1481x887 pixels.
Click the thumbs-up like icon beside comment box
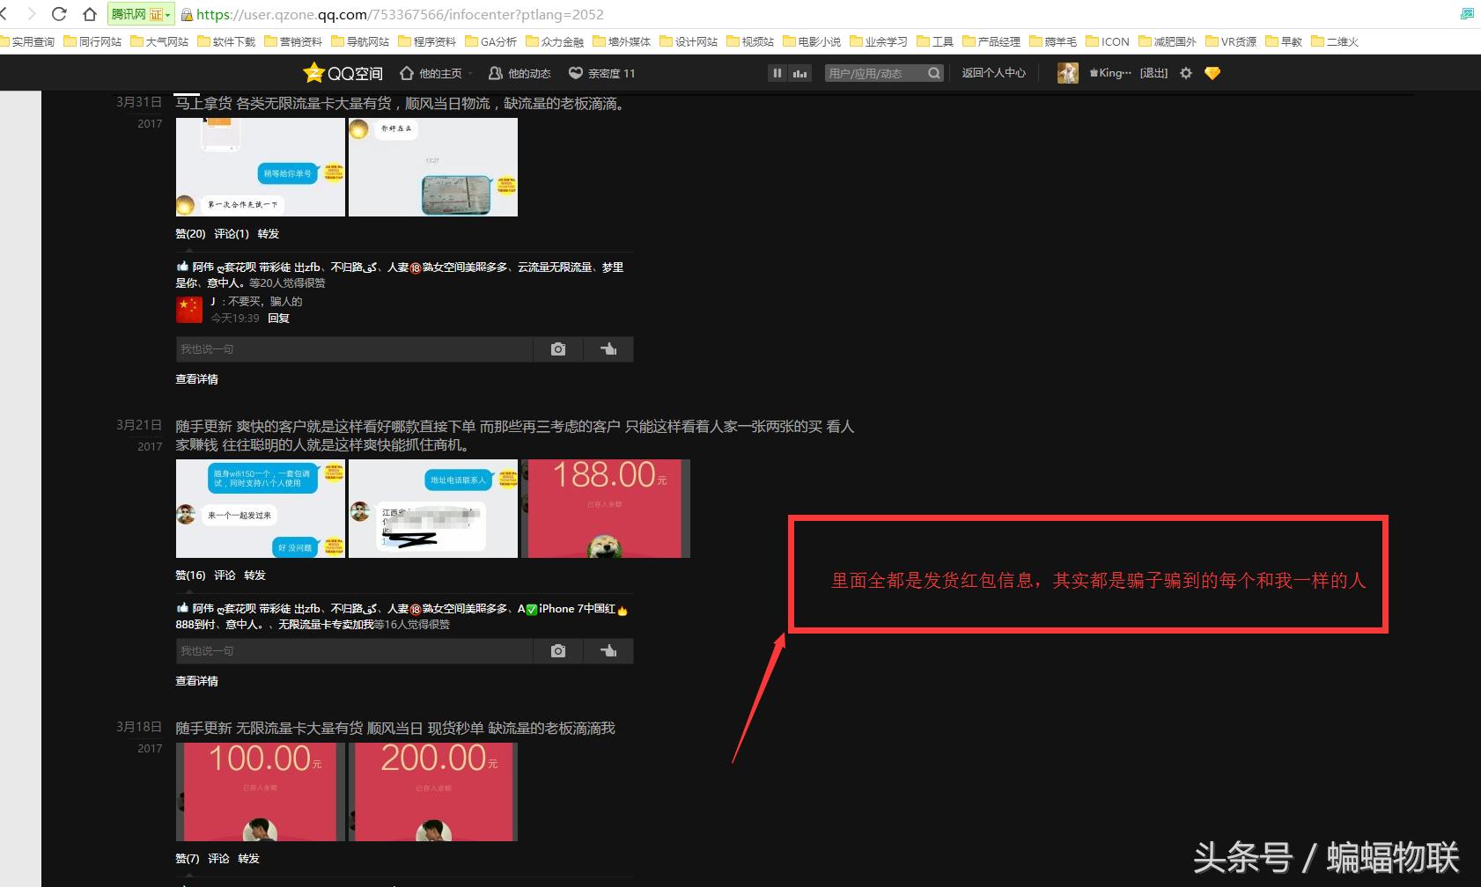point(608,349)
